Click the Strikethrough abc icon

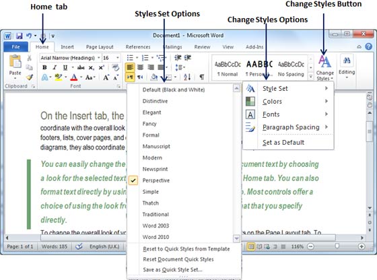pos(81,68)
